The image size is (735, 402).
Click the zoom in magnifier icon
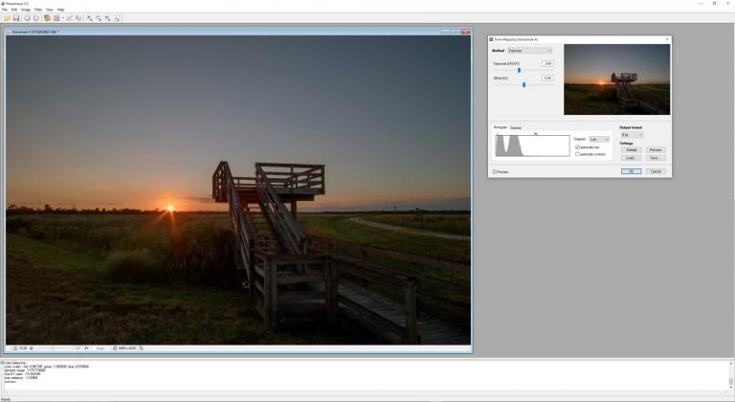click(89, 18)
